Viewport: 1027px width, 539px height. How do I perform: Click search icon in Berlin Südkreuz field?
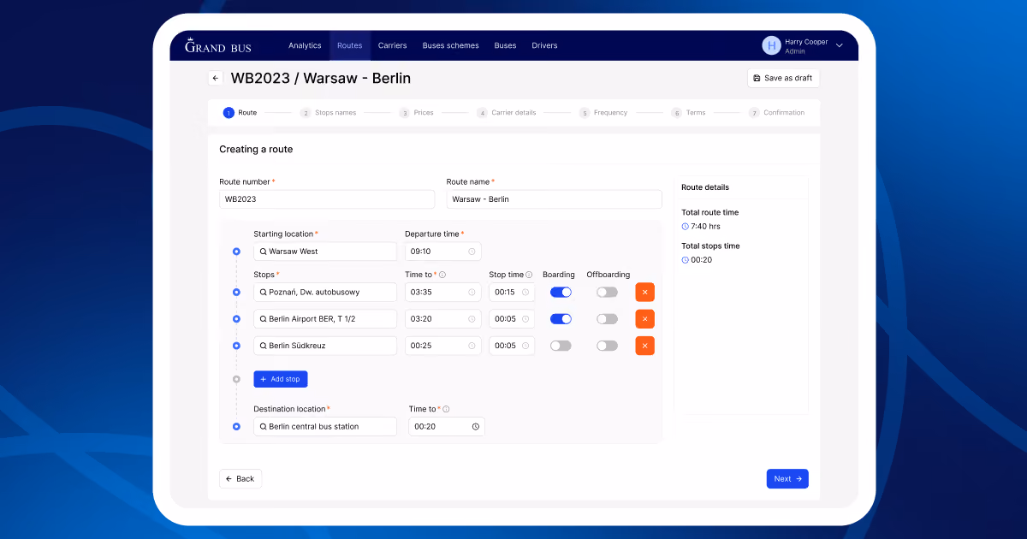click(x=264, y=346)
